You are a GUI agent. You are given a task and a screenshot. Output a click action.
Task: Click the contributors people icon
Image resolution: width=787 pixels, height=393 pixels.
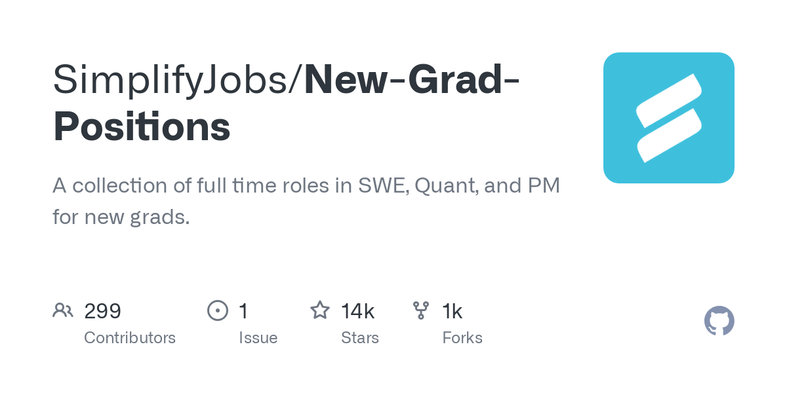[63, 310]
